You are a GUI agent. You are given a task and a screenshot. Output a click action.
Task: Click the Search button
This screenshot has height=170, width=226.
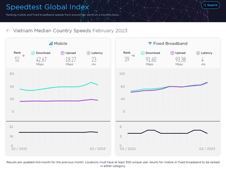[x=211, y=5]
